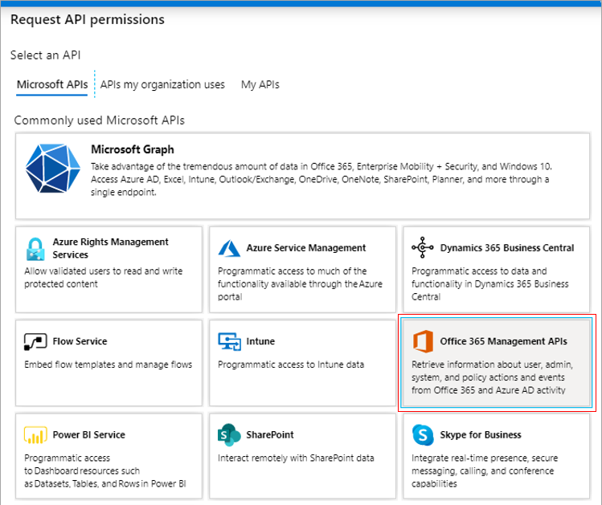Switch to the Microsoft APIs tab
The height and width of the screenshot is (505, 602).
pyautogui.click(x=52, y=84)
